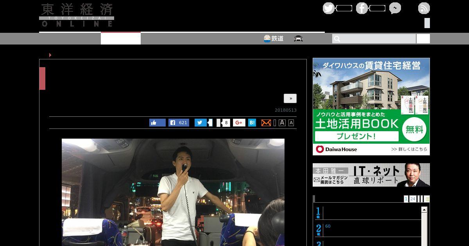
Task: Share on Facebook button showing 621
Action: 179,123
